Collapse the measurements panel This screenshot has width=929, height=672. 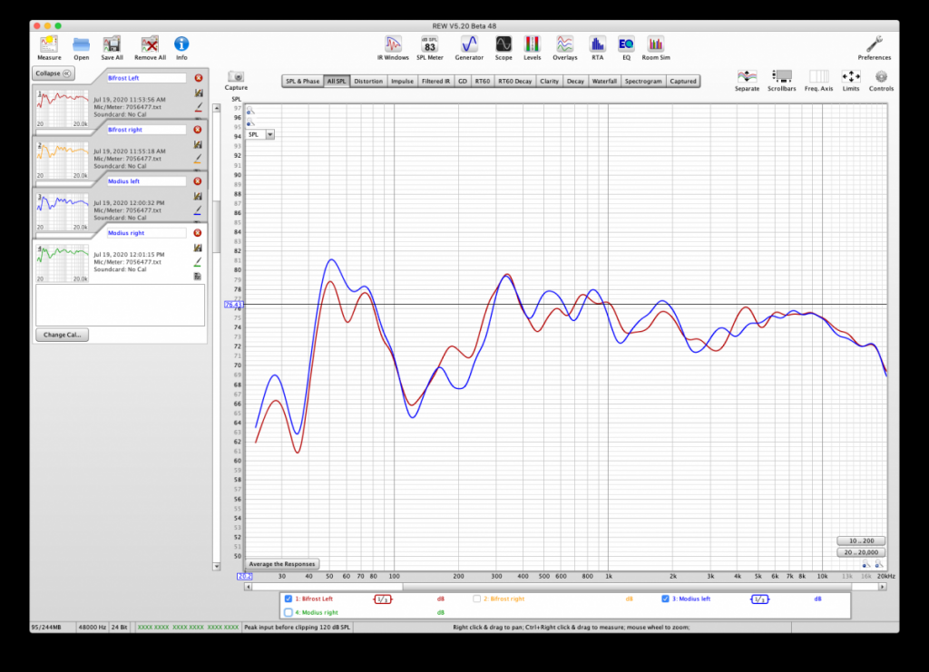[x=54, y=73]
